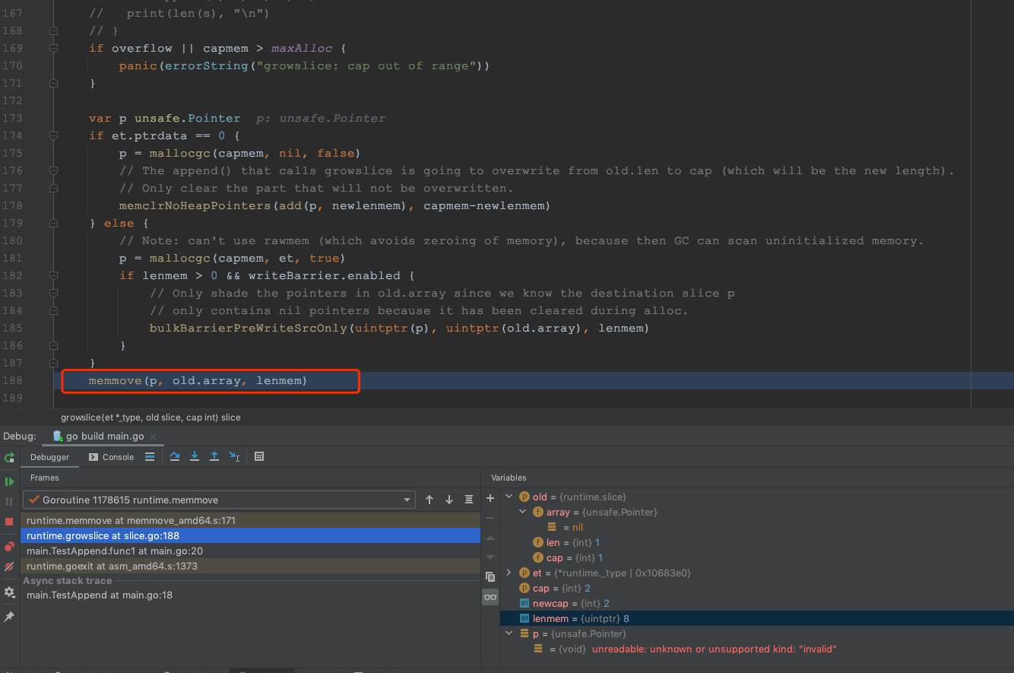Select the cap = {int} 2 variable row
The width and height of the screenshot is (1014, 673).
coord(757,588)
